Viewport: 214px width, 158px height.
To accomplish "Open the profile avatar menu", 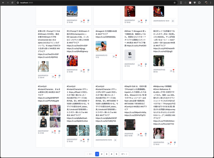I will coord(206,3).
